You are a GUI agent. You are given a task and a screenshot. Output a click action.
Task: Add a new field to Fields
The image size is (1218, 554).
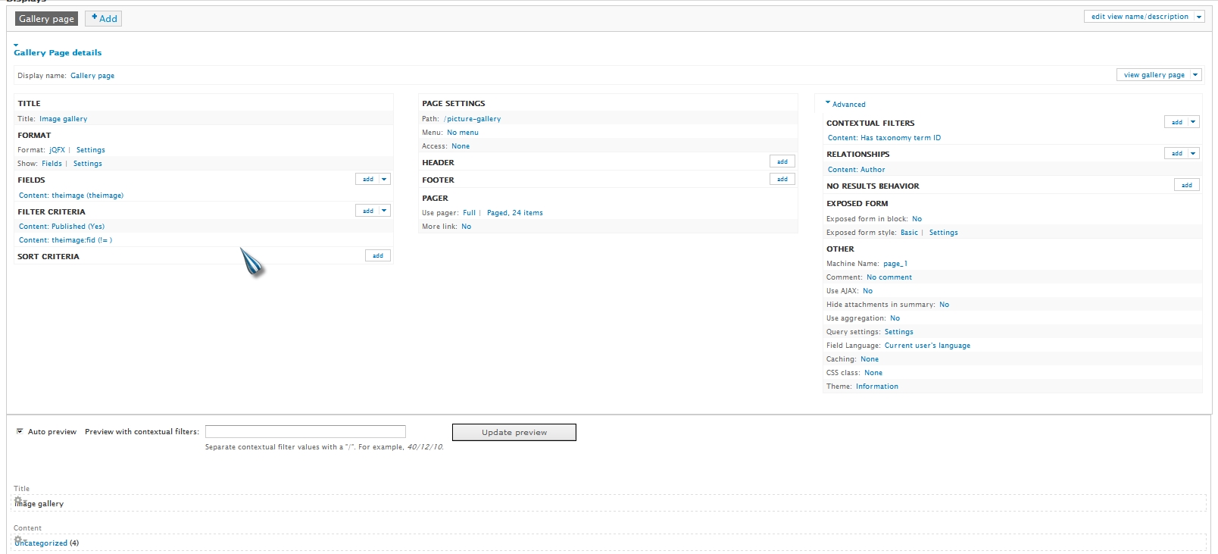pyautogui.click(x=368, y=179)
